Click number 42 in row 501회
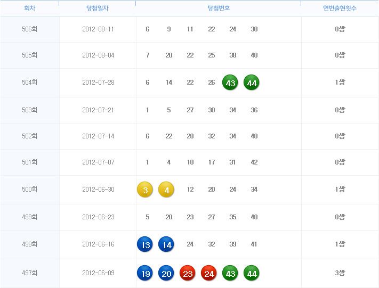This screenshot has width=379, height=288. 254,162
